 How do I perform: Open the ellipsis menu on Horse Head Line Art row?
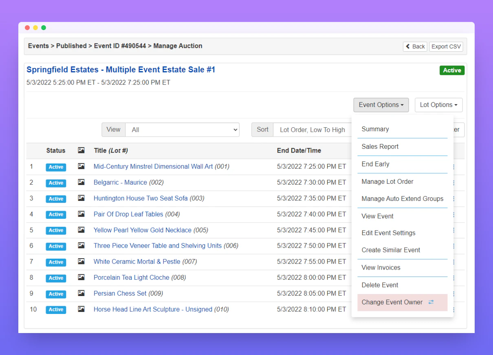click(453, 309)
